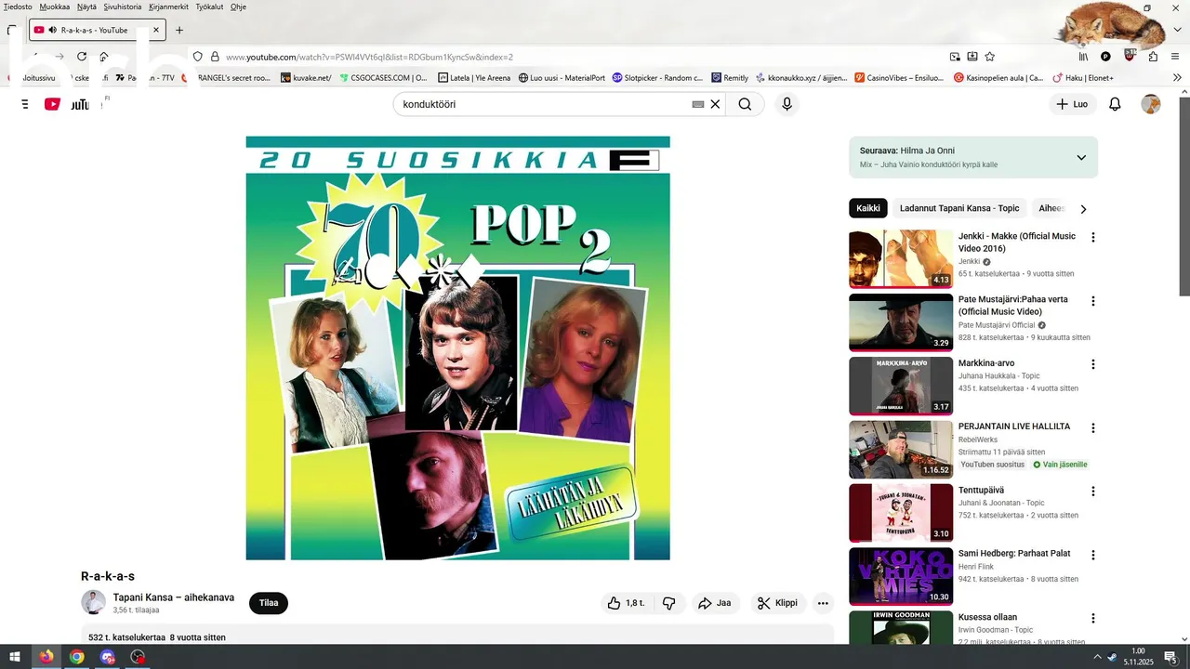
Task: Show site tracking protection shield
Action: [x=198, y=57]
